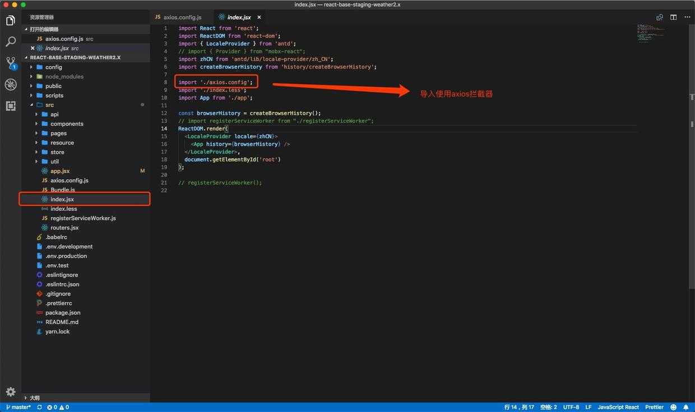Expand the config folder
This screenshot has height=412, width=695.
pos(53,67)
